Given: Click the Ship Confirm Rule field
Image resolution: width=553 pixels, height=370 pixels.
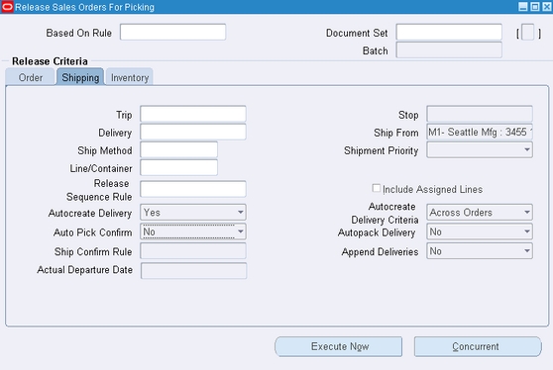Looking at the screenshot, I should coord(193,251).
